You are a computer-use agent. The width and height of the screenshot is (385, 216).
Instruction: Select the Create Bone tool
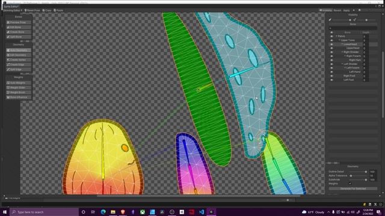(x=19, y=32)
